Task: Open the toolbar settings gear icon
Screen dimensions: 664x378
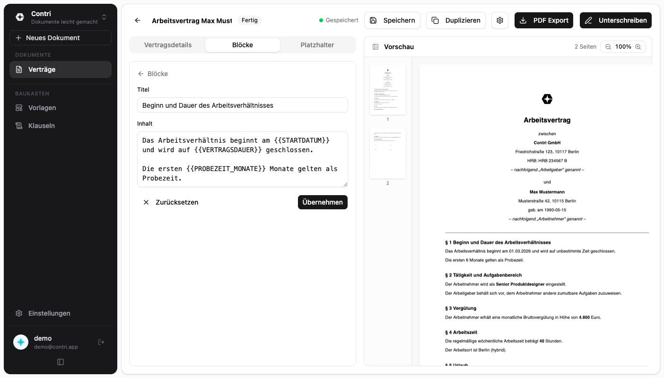Action: [x=499, y=20]
